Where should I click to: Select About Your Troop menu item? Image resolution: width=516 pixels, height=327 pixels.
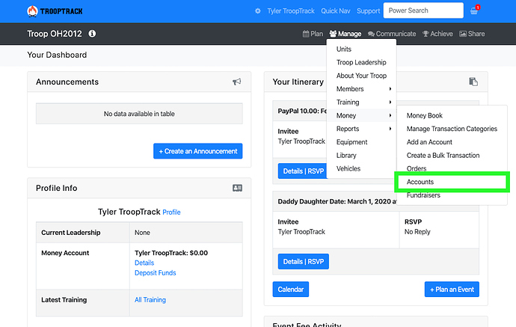(361, 76)
